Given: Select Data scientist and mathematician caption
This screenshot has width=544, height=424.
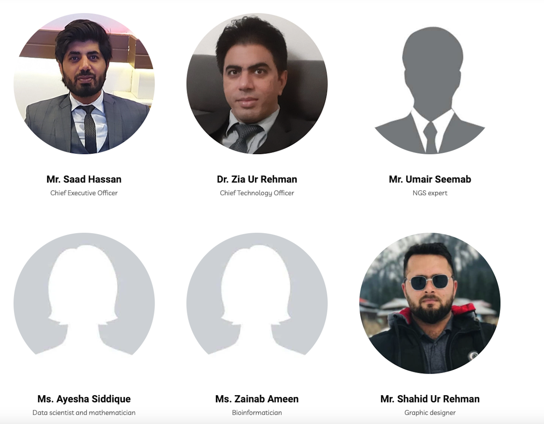Looking at the screenshot, I should tap(84, 413).
